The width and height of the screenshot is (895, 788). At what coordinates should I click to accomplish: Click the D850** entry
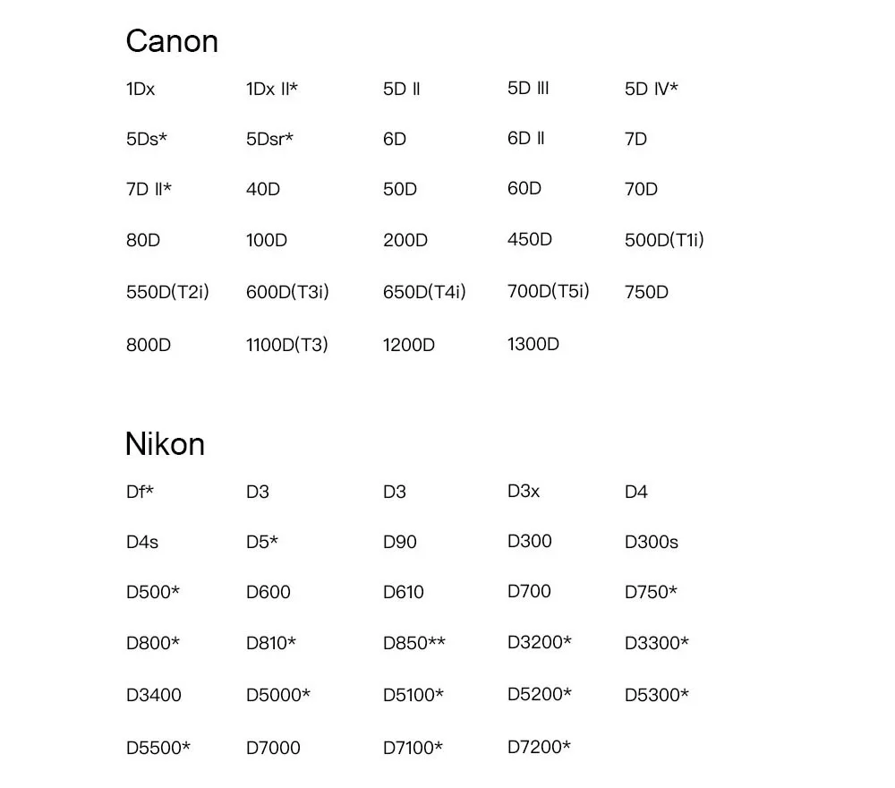pyautogui.click(x=413, y=643)
